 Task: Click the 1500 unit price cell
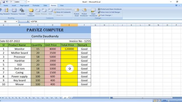(53, 73)
